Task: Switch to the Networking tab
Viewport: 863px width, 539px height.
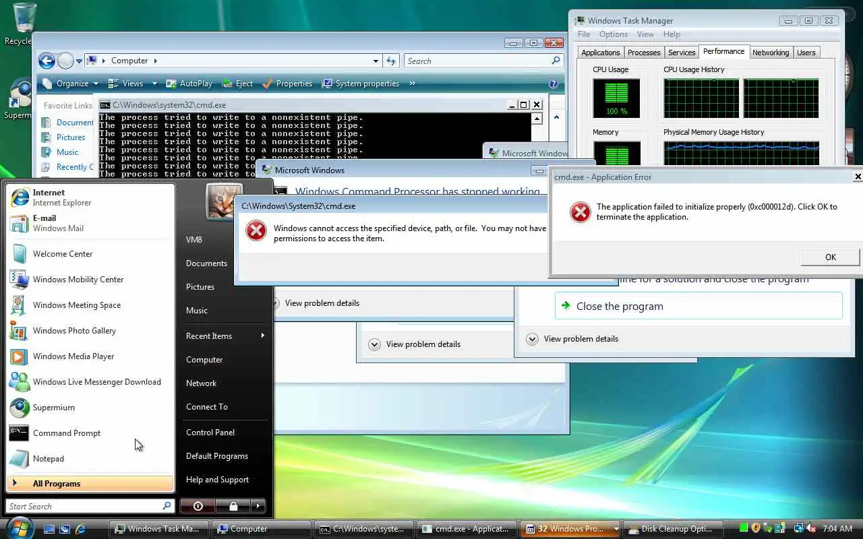Action: point(771,53)
